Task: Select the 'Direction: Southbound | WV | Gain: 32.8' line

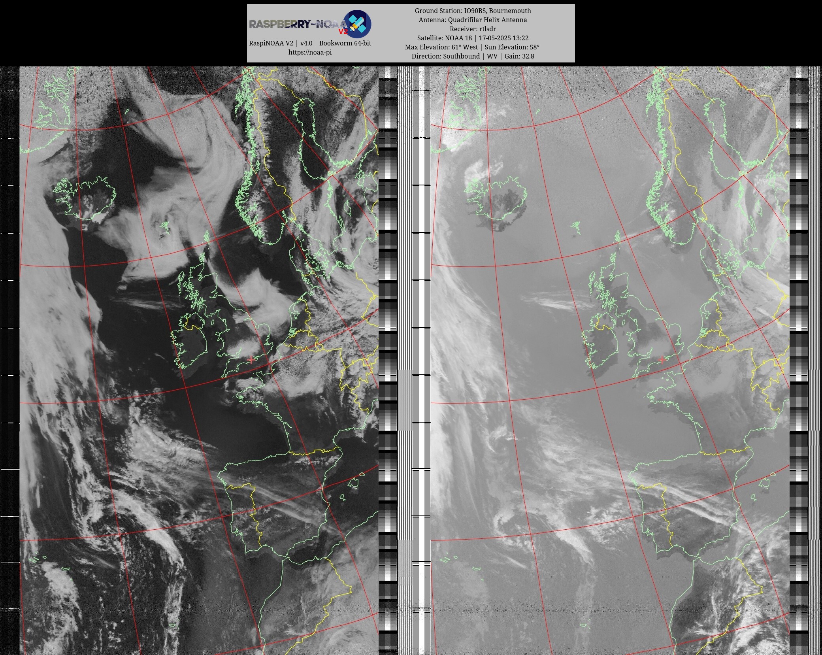Action: 473,56
